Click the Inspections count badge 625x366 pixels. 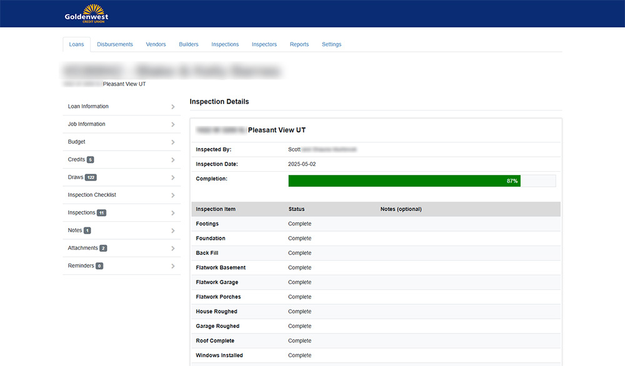pos(102,213)
